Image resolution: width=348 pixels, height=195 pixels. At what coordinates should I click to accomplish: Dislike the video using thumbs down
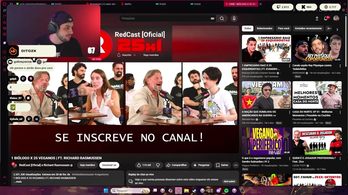tap(158, 165)
